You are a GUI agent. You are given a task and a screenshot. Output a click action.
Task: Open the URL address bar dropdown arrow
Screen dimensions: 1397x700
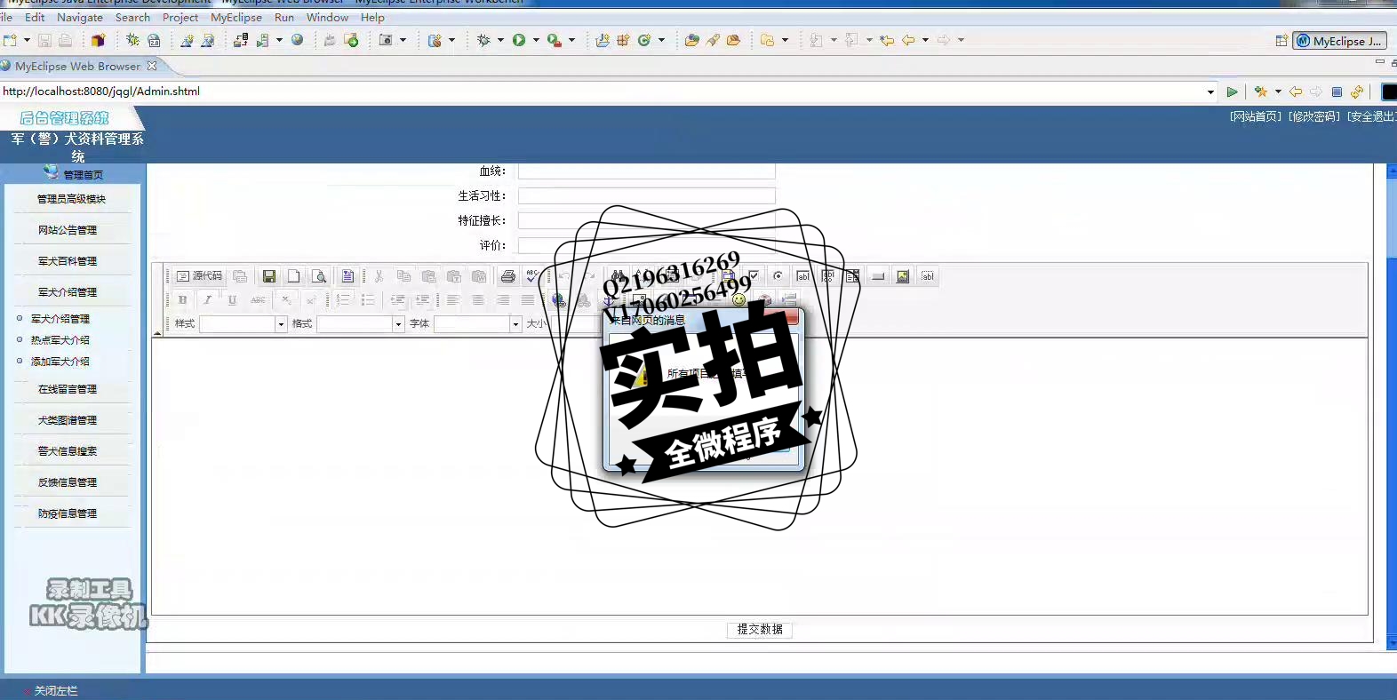pos(1210,91)
